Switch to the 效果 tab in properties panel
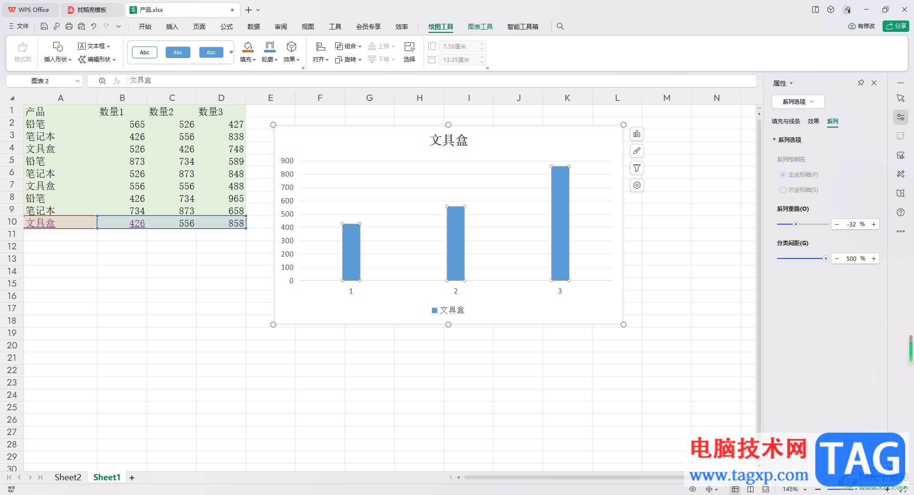Screen dimensions: 914x495 point(814,121)
